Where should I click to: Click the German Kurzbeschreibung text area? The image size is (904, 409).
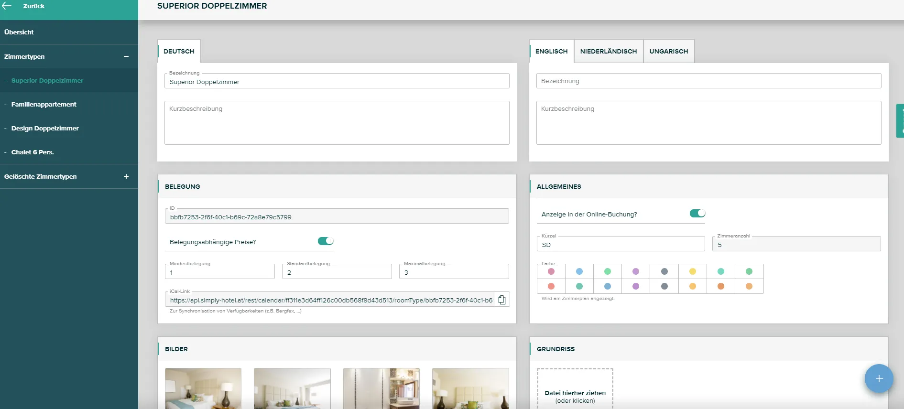tap(337, 123)
